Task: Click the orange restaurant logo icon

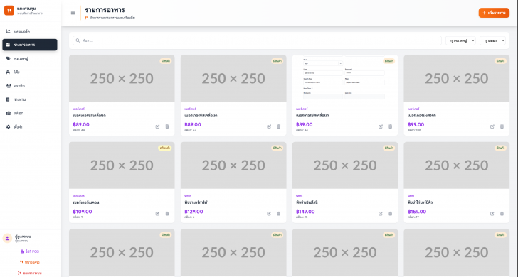Action: 9,11
